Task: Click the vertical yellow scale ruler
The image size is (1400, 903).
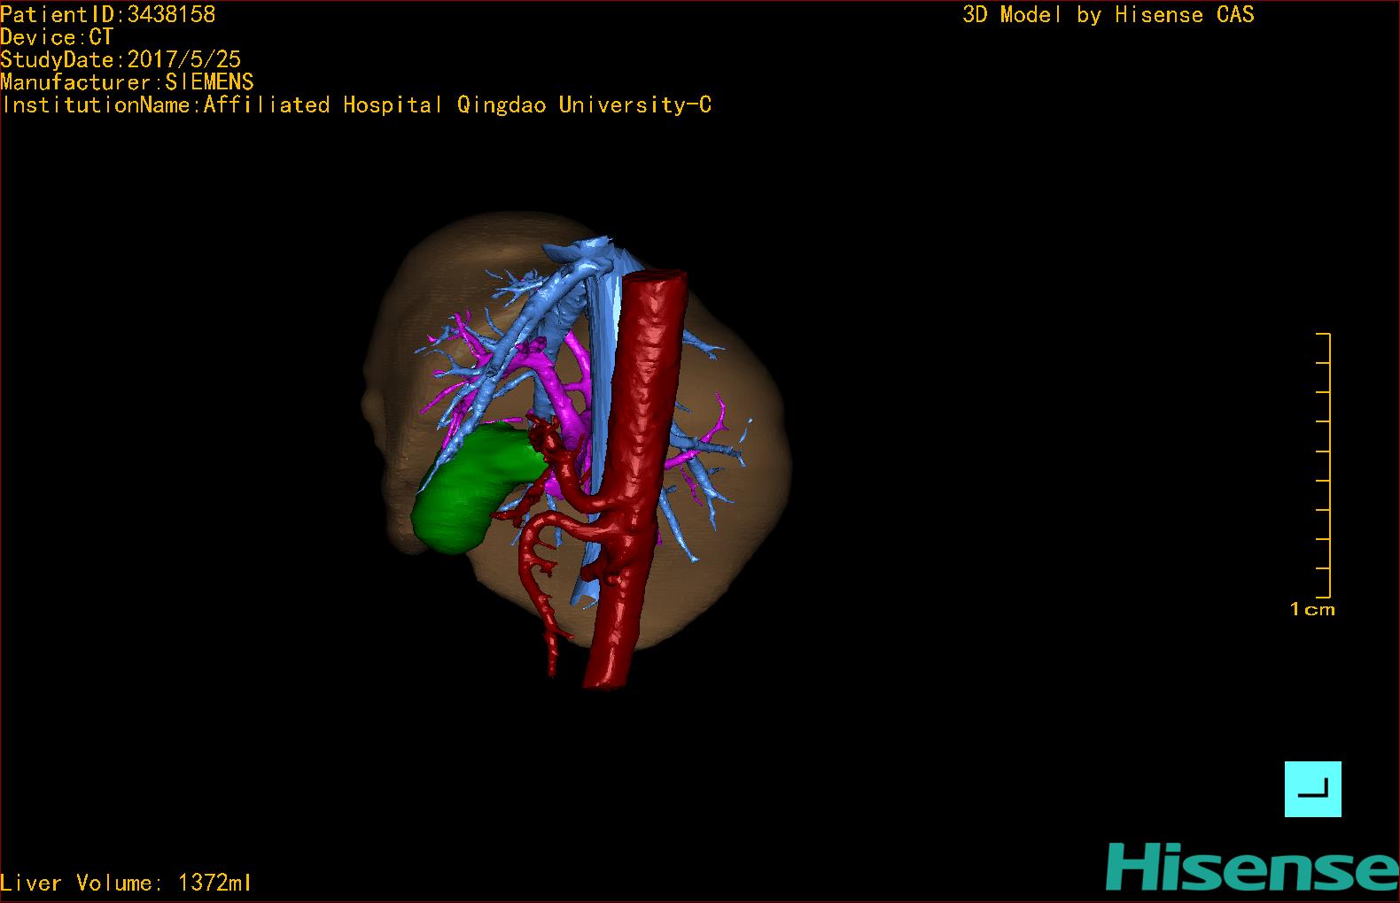Action: [x=1325, y=466]
